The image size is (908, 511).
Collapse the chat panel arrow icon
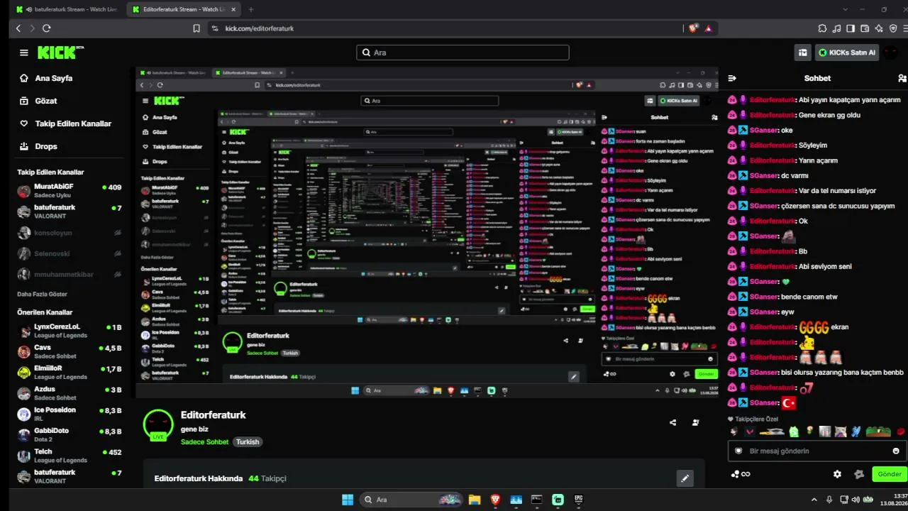click(732, 78)
